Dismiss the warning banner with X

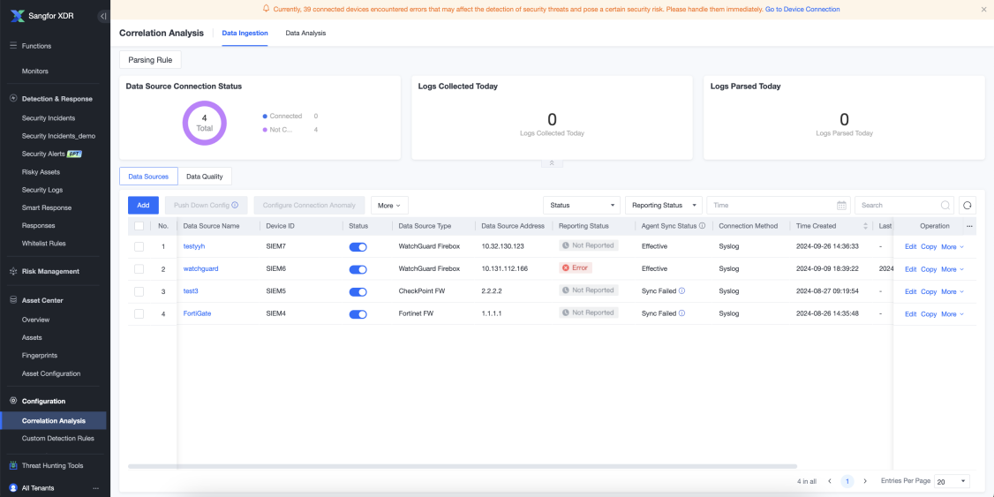tap(984, 10)
